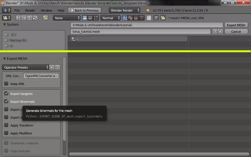Open the Help menu

coord(61,10)
